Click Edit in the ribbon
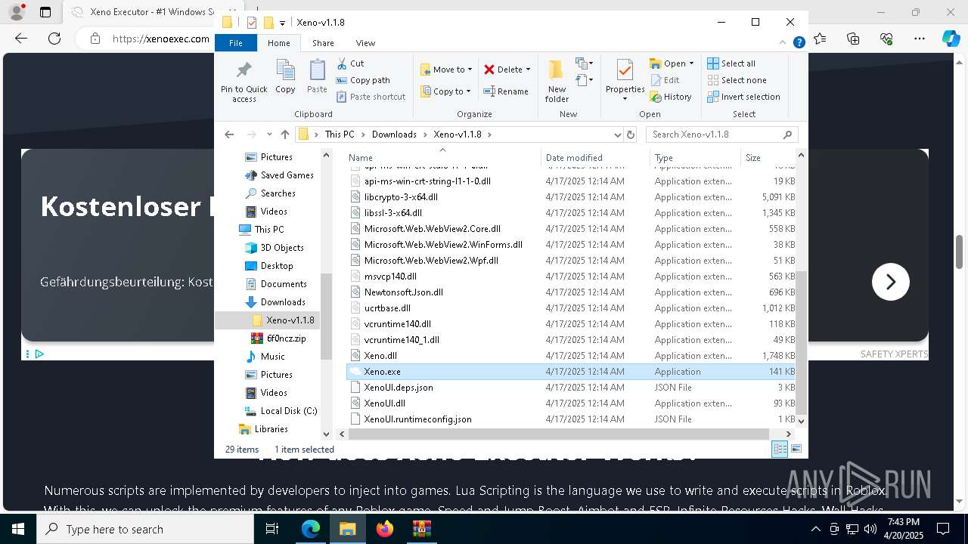968x544 pixels. click(665, 80)
